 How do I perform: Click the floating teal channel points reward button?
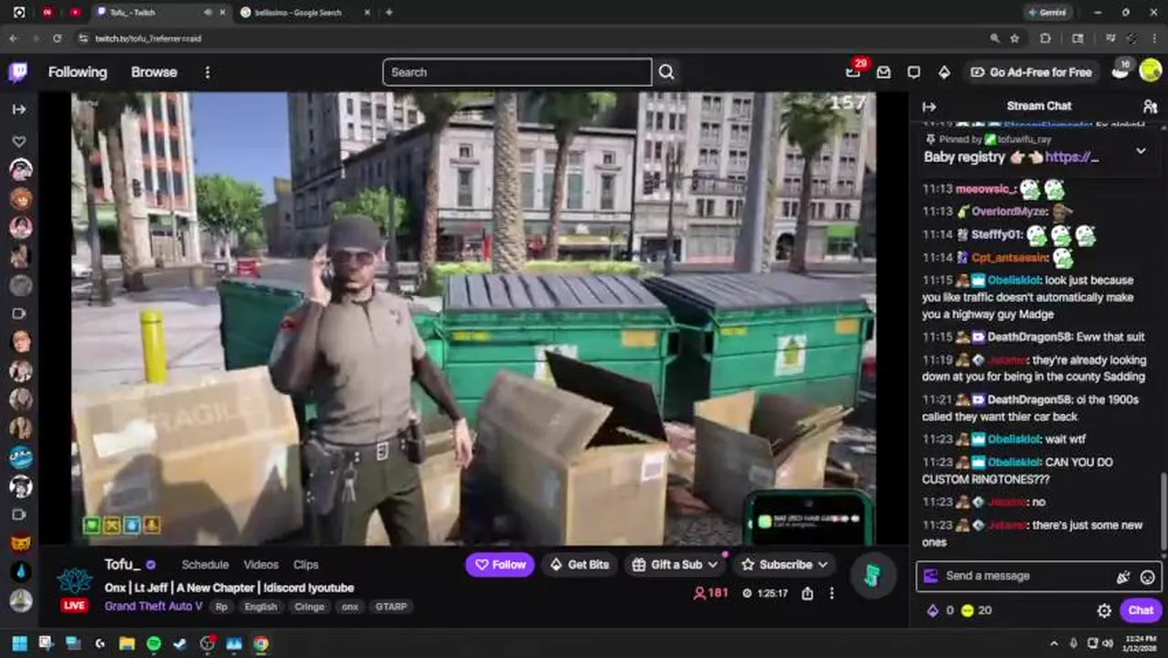click(x=872, y=577)
